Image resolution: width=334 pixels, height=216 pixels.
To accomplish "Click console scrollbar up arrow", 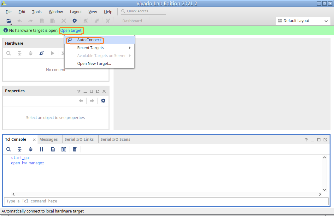I will click(x=325, y=157).
